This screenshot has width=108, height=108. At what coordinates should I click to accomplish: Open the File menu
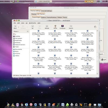(x=15, y=23)
